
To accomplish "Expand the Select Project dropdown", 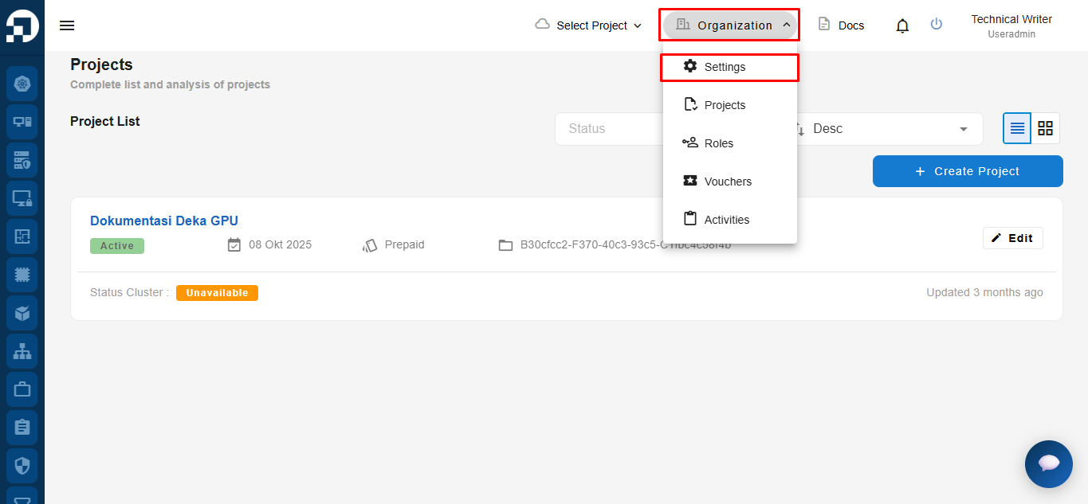I will [588, 25].
